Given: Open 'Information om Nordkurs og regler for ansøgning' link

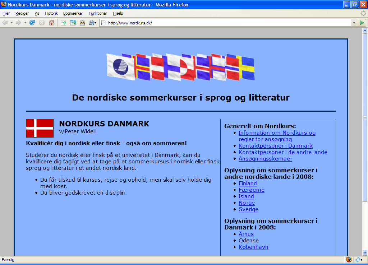Looking at the screenshot, I should [277, 136].
